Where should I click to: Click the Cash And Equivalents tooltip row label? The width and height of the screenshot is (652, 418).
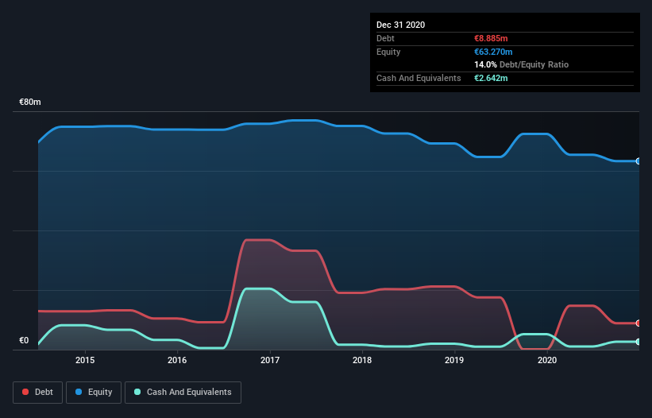pos(419,78)
